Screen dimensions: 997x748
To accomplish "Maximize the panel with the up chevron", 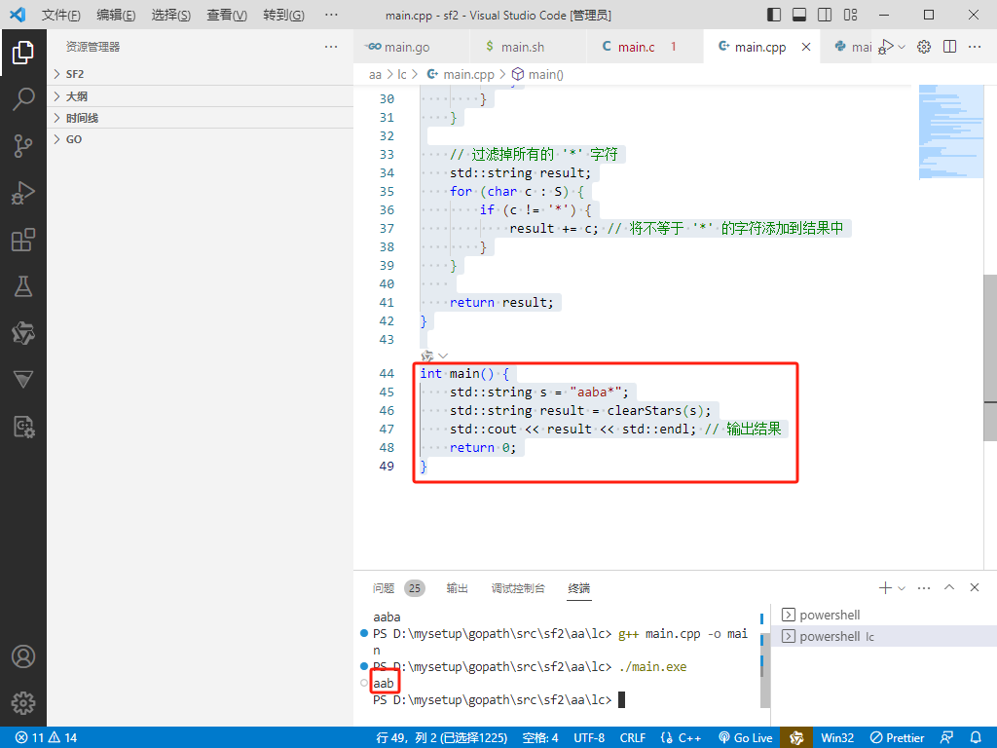I will point(949,587).
